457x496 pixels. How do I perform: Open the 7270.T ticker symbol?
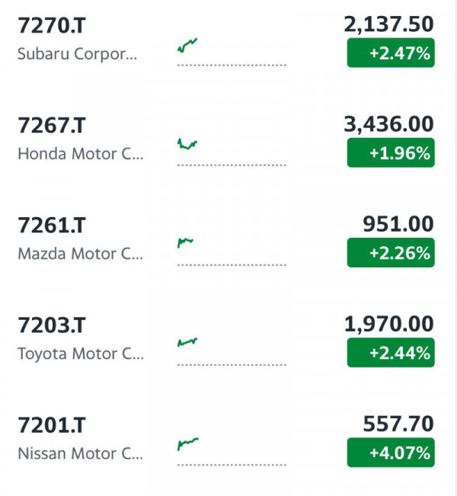[x=52, y=26]
